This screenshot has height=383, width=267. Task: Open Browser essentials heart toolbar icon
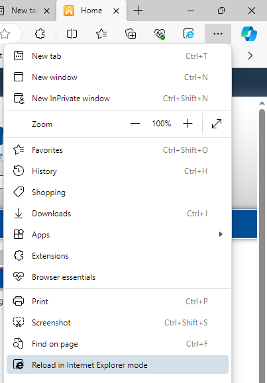(x=160, y=34)
